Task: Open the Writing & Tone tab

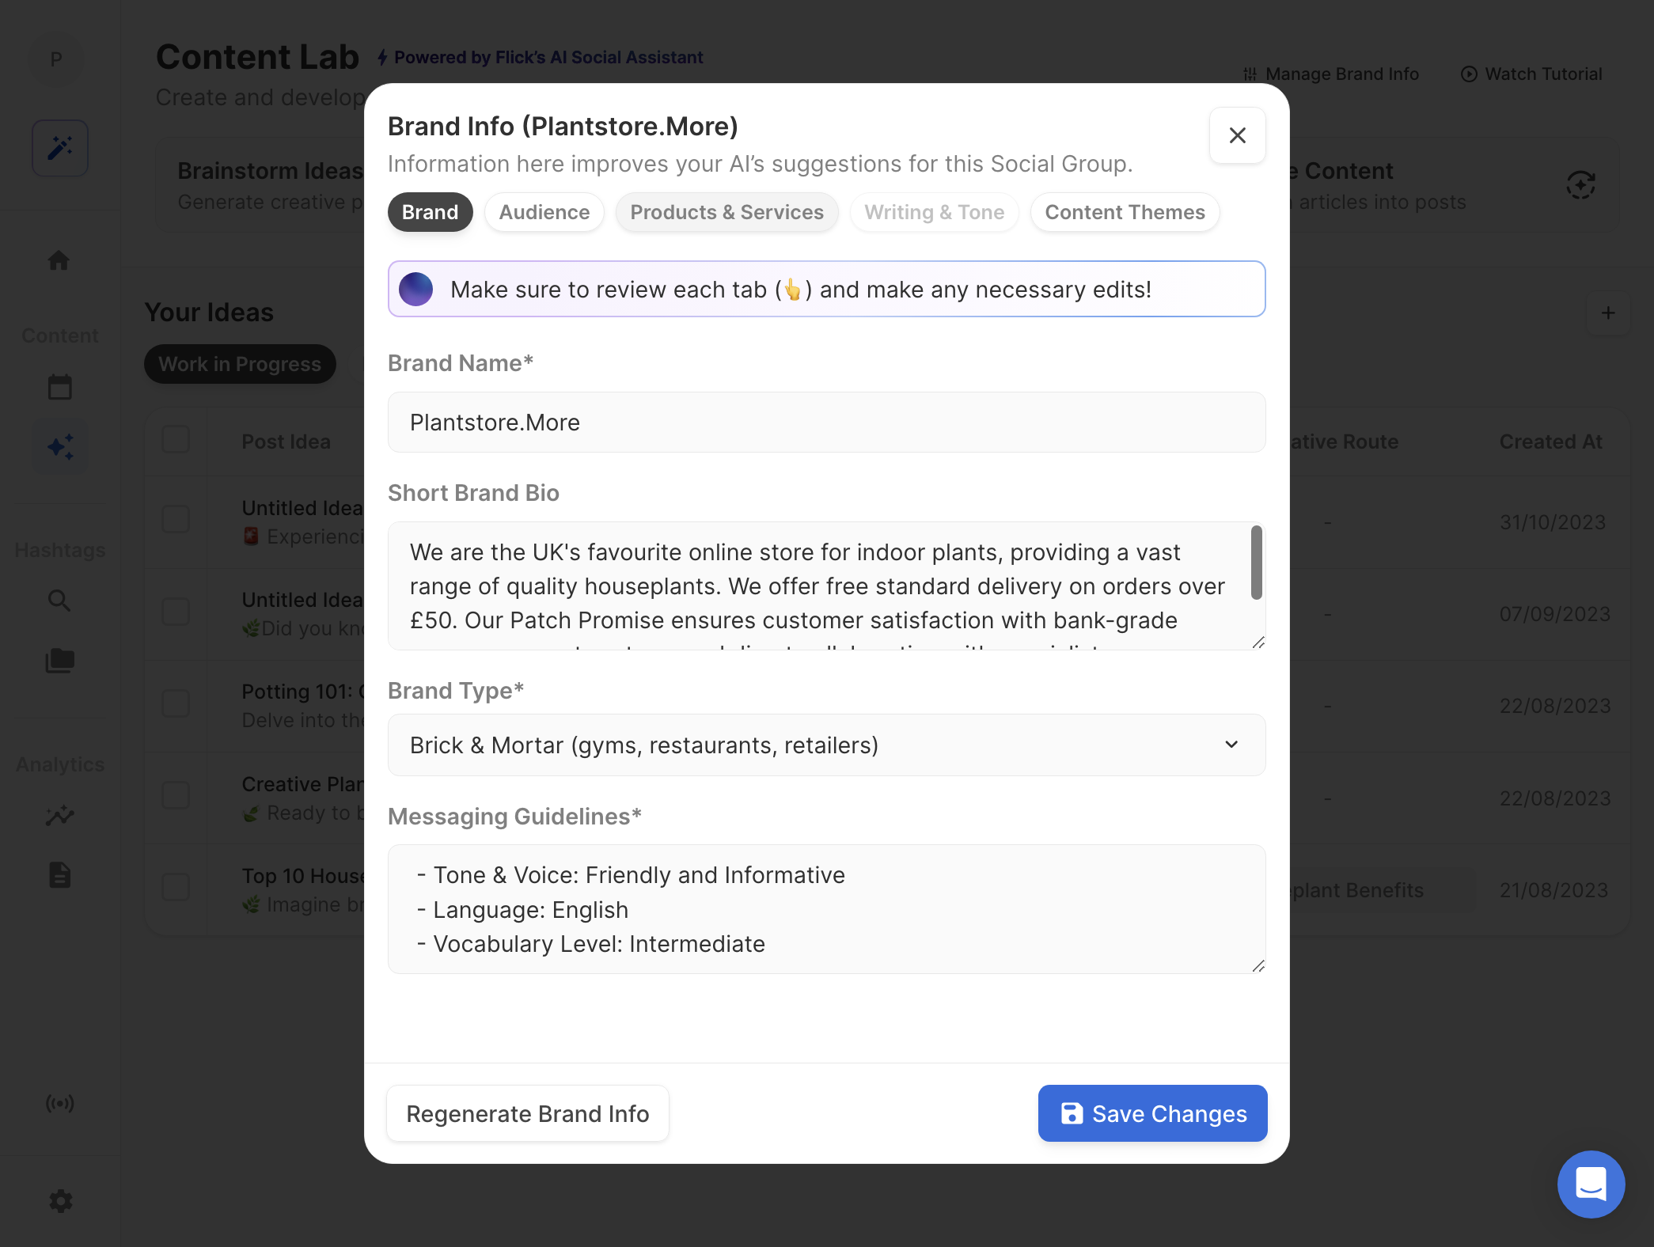Action: point(934,212)
